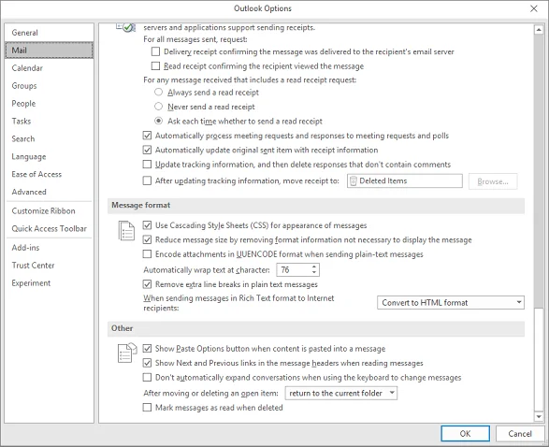The height and width of the screenshot is (447, 549).
Task: Open General options category
Action: (x=50, y=33)
